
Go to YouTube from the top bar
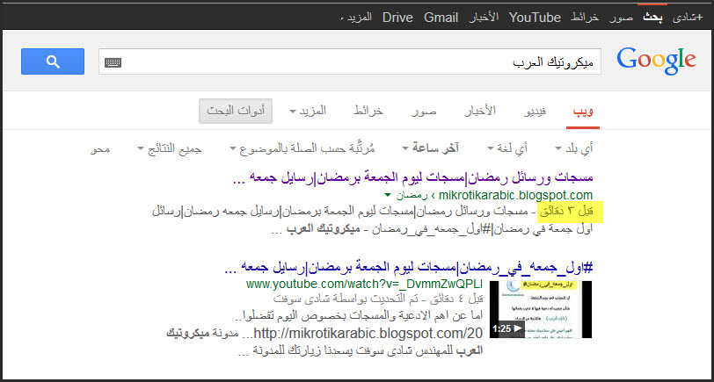click(535, 18)
